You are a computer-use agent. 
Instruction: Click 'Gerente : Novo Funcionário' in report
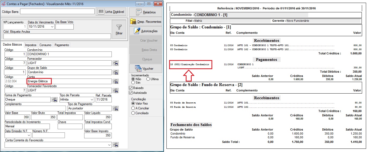[291, 21]
